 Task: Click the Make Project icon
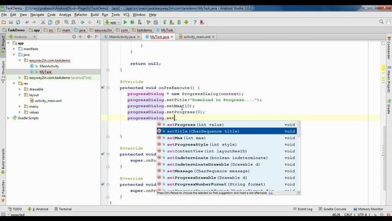click(99, 22)
